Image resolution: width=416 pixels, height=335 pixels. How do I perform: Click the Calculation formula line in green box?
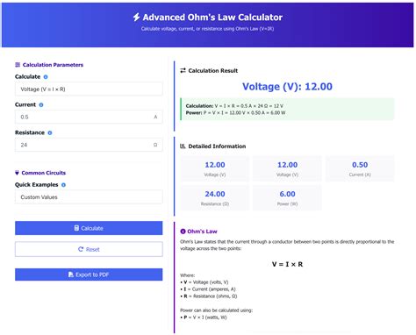[x=234, y=106]
